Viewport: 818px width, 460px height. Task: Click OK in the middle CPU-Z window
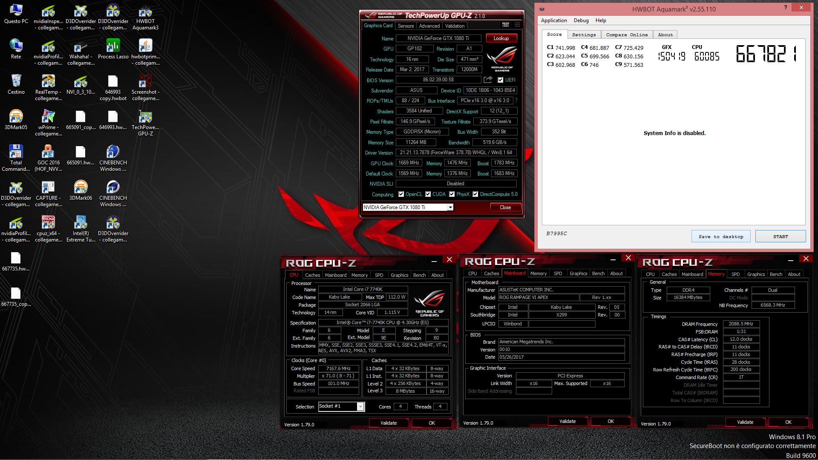coord(611,421)
